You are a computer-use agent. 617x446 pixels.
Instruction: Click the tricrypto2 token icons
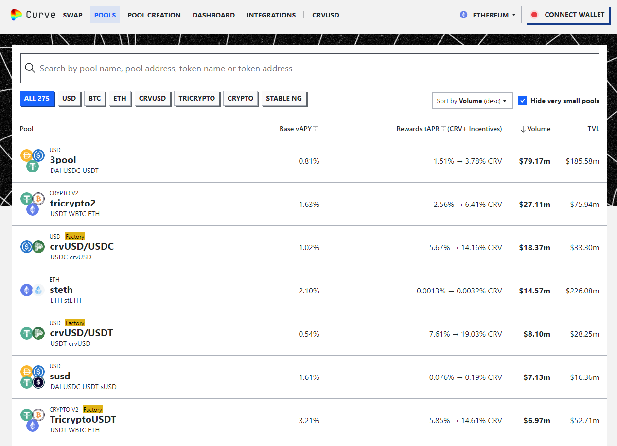33,204
